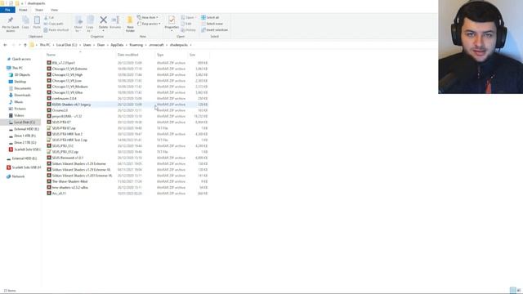Select the Music icon in navigation pane
Image resolution: width=523 pixels, height=294 pixels.
[x=11, y=101]
